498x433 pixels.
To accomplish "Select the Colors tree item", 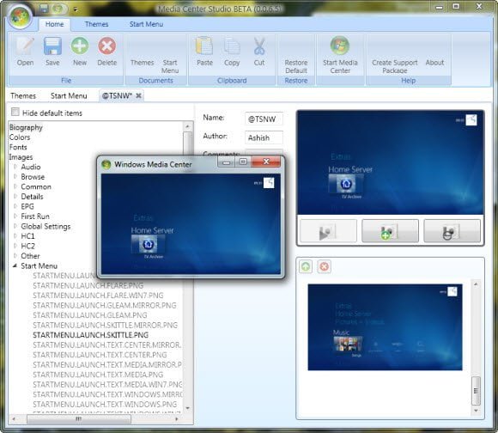I will [x=20, y=137].
